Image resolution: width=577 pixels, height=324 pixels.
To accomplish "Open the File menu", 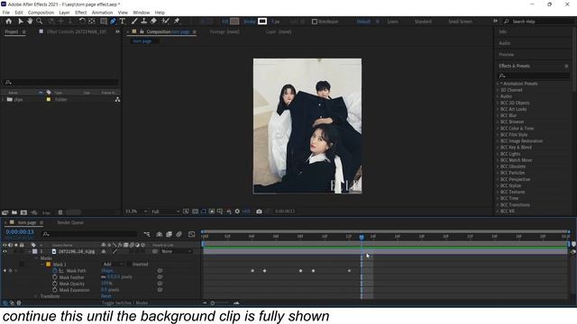I will point(6,13).
